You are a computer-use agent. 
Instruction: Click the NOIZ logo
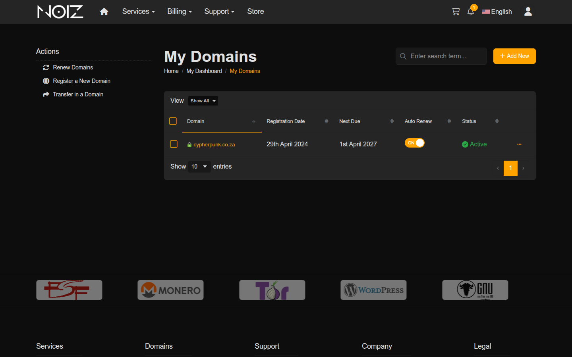point(60,12)
